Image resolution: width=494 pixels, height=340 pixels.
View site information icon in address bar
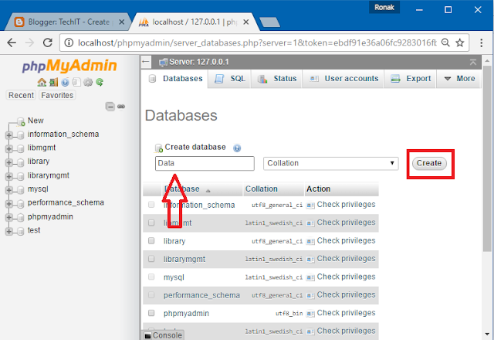click(x=69, y=42)
